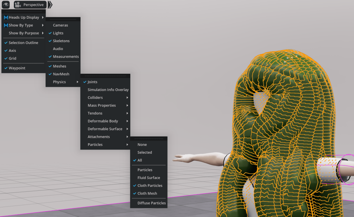Click the double chevron expand icon
The height and width of the screenshot is (217, 354).
[50, 5]
